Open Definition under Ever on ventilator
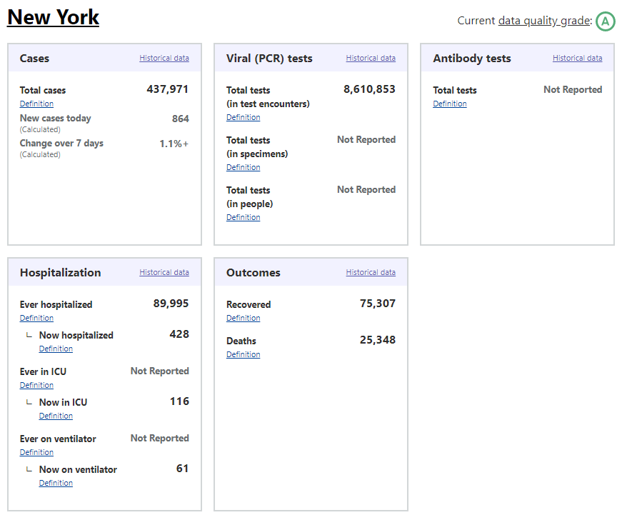The height and width of the screenshot is (520, 627). point(36,452)
